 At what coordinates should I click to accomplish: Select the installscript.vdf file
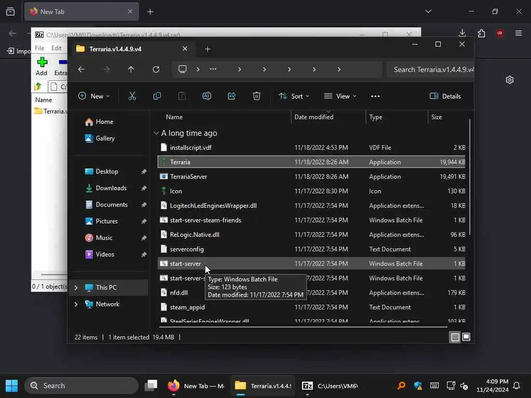(311, 148)
